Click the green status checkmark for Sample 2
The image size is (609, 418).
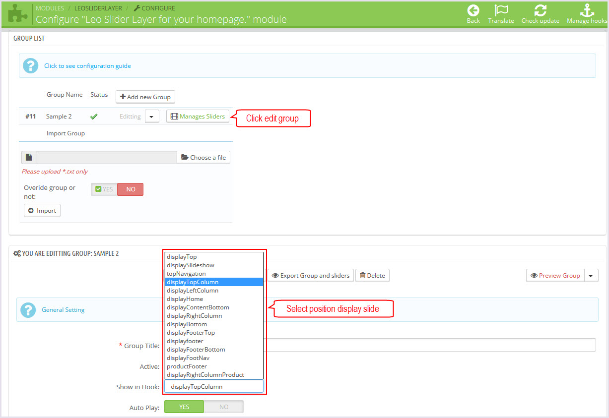click(x=93, y=117)
